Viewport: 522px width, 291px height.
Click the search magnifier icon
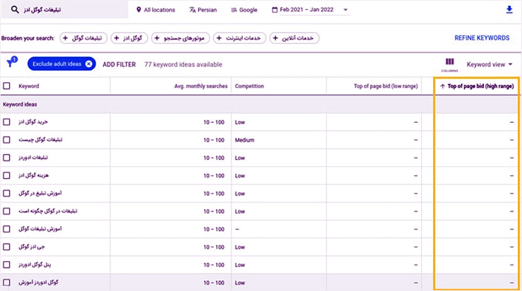tap(15, 9)
